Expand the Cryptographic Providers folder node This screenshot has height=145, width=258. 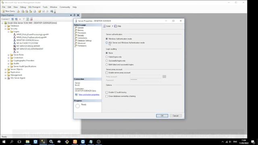coord(8,61)
